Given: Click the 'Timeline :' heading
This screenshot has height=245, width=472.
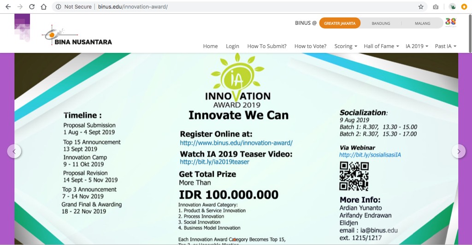Looking at the screenshot, I should coord(83,116).
